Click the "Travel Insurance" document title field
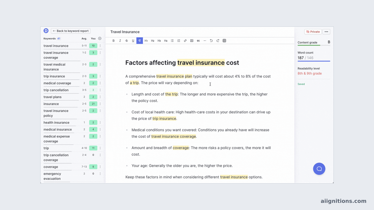Image resolution: width=374 pixels, height=210 pixels. (x=125, y=32)
